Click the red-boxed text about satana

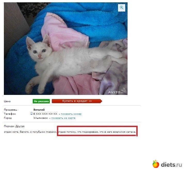click(97, 132)
